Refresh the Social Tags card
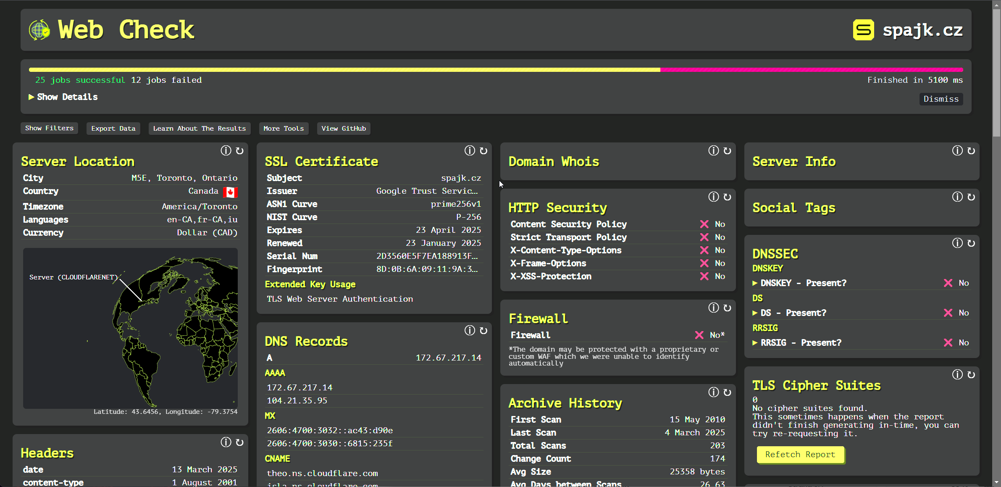This screenshot has width=1001, height=487. [971, 197]
